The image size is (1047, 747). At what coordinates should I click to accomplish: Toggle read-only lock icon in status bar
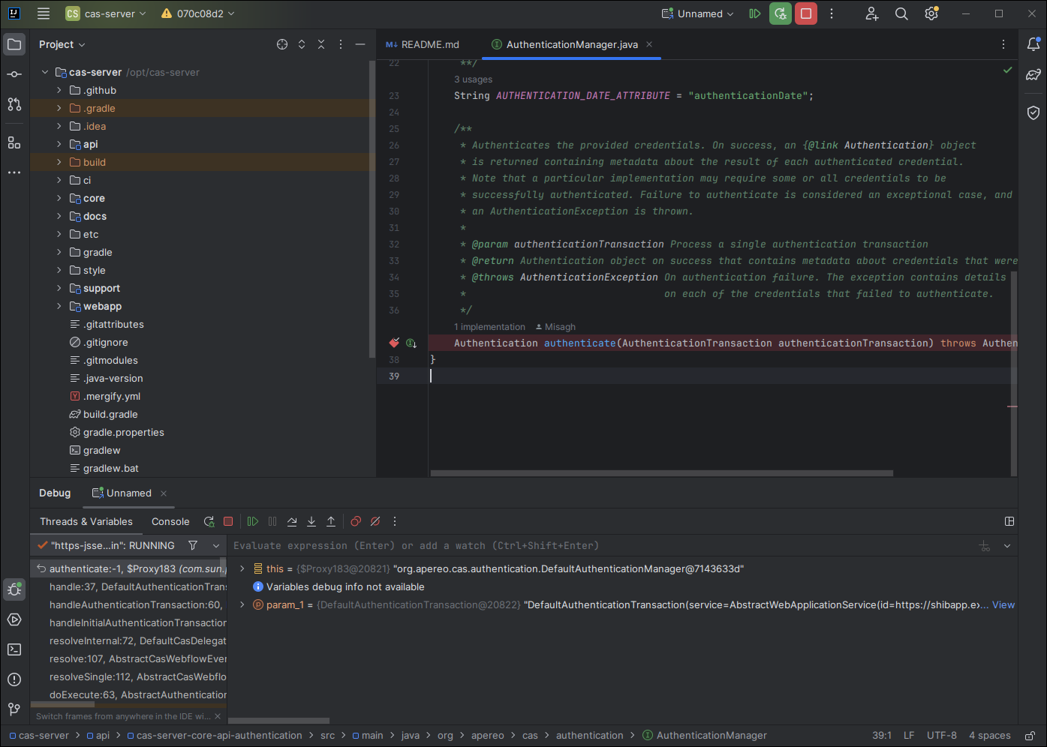click(x=1030, y=736)
